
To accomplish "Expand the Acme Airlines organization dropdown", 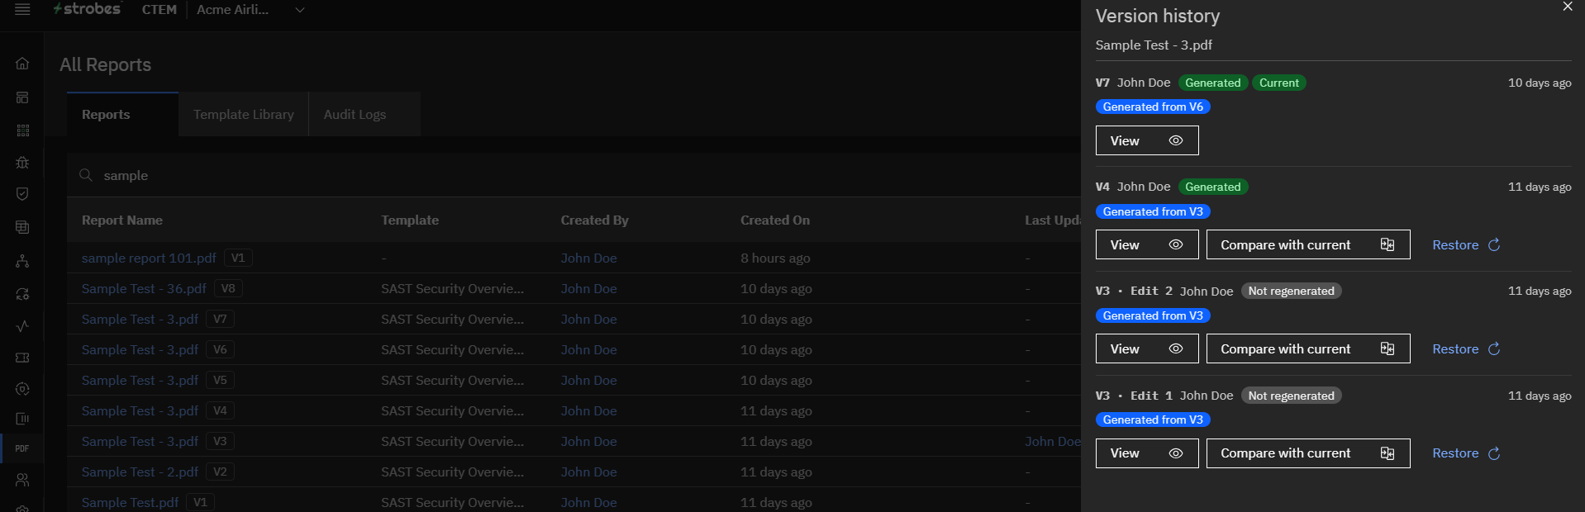I will pyautogui.click(x=250, y=10).
